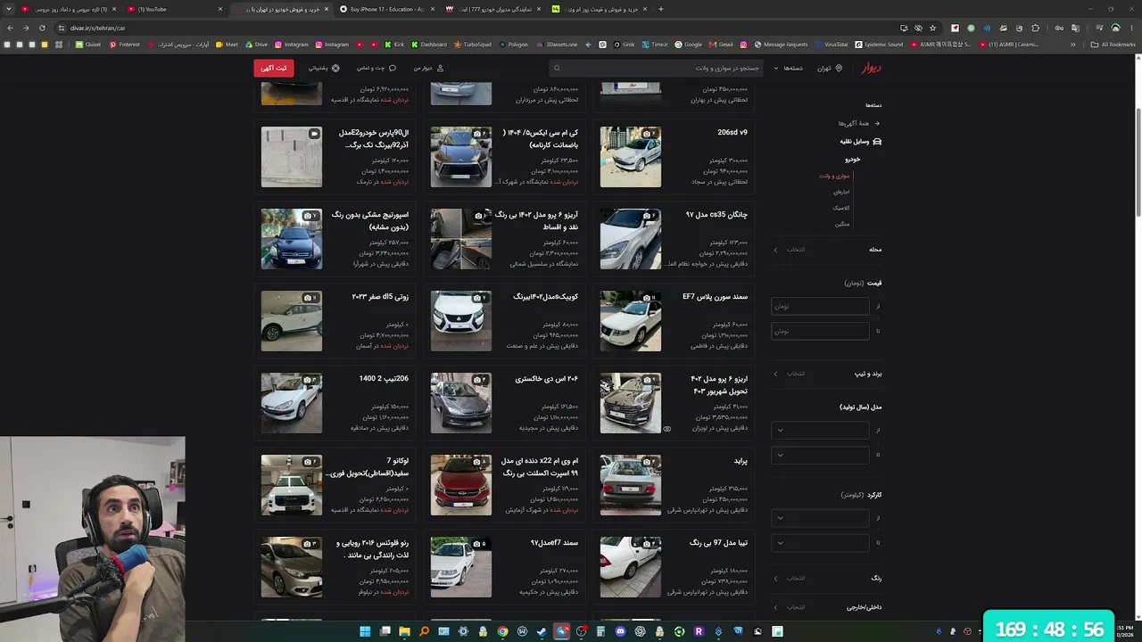Viewport: 1142px width, 642px height.
Task: Select وسایل نقلیه vehicles category
Action: 860,141
